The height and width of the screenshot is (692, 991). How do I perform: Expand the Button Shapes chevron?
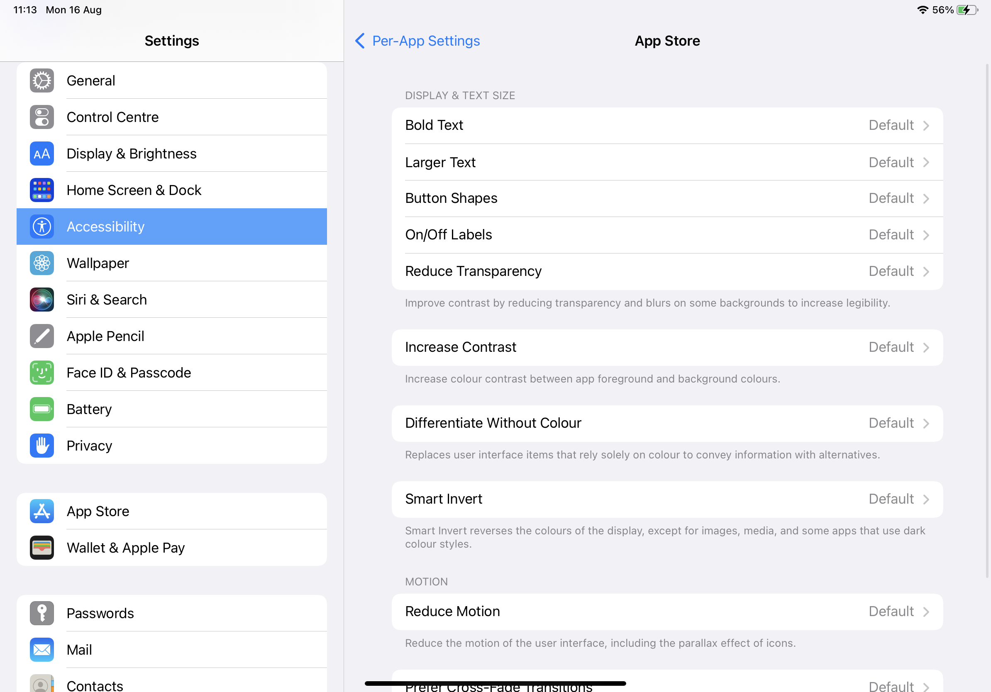(x=926, y=198)
